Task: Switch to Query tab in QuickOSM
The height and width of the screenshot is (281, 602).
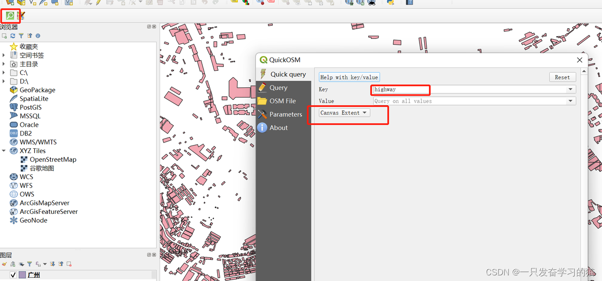Action: pos(284,88)
